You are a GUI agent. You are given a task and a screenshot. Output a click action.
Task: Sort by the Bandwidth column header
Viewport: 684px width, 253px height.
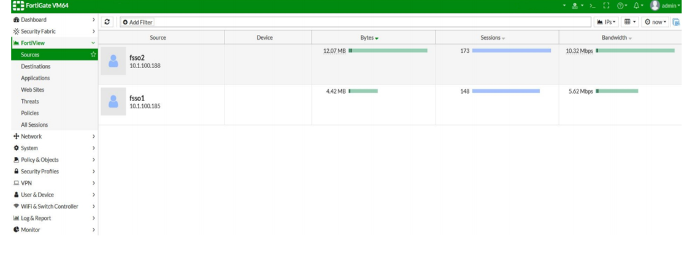click(614, 38)
